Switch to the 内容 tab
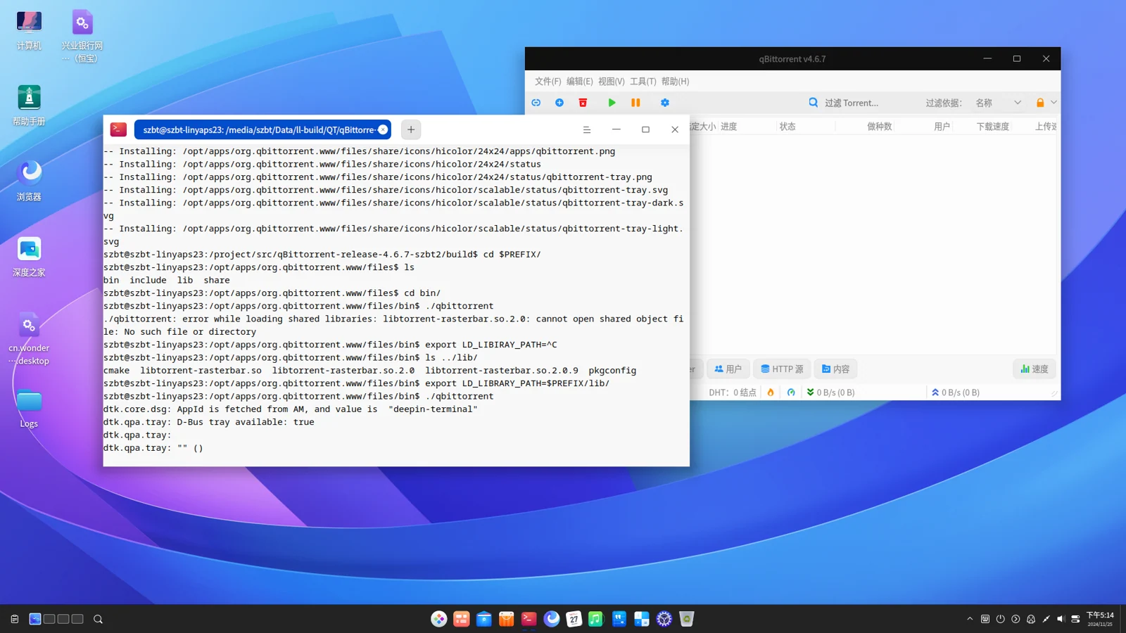The width and height of the screenshot is (1126, 633). tap(835, 369)
